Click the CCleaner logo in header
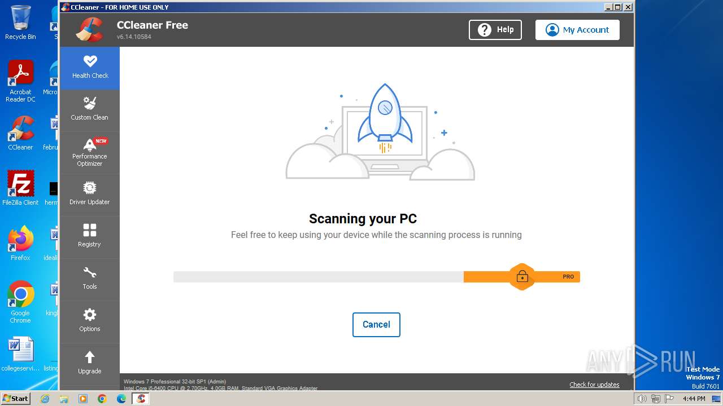The image size is (723, 406). point(89,30)
